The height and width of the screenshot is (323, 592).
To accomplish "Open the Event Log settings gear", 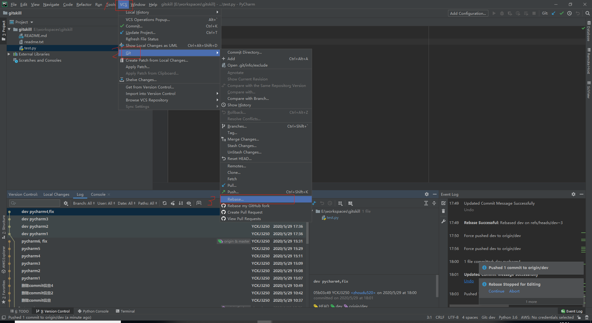I will 573,194.
